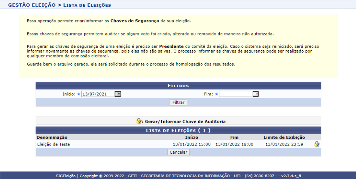Click the Cancelar button
Screen dimensions: 356x179
point(178,152)
